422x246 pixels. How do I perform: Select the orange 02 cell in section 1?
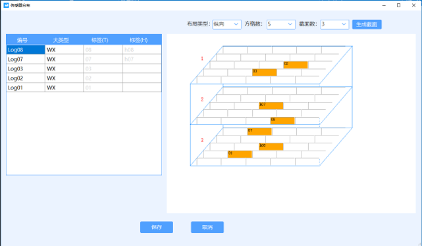click(x=296, y=64)
